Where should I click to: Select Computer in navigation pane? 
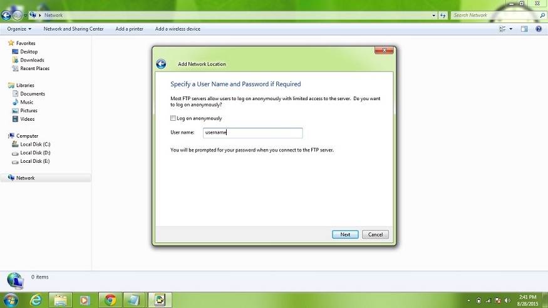point(27,136)
